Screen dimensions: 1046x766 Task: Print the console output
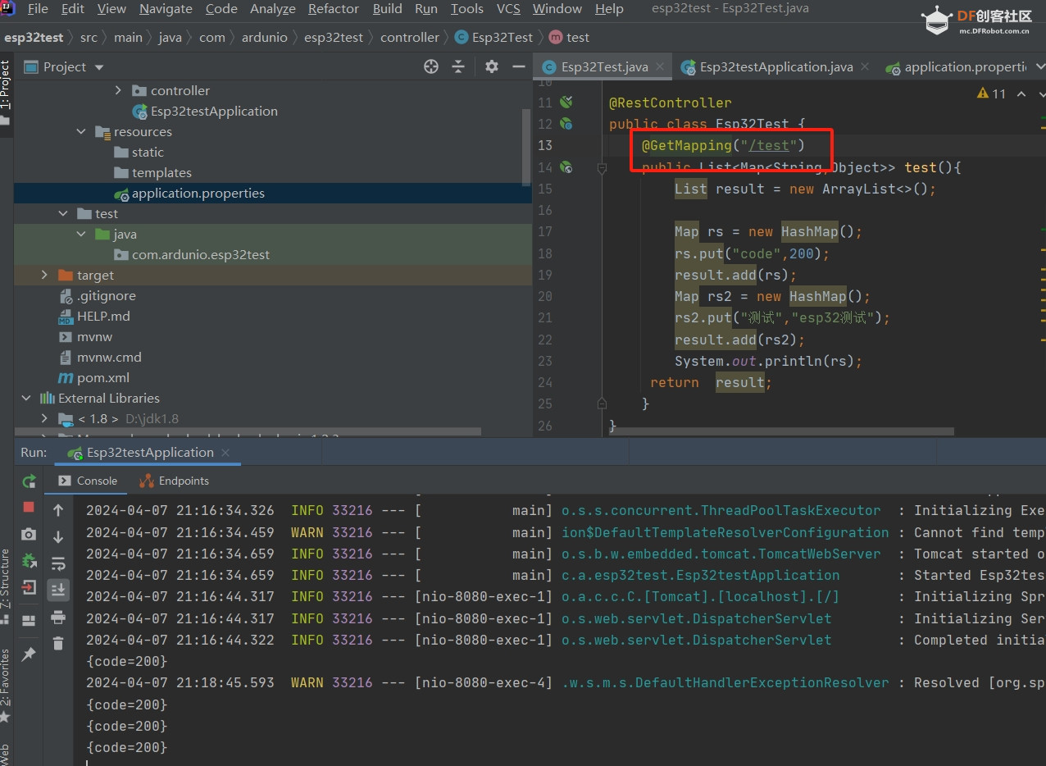pyautogui.click(x=58, y=617)
